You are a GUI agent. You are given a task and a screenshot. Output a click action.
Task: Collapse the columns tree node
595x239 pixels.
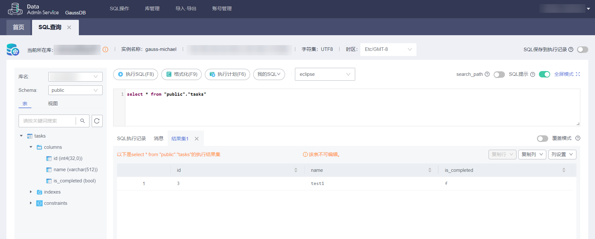(31, 147)
